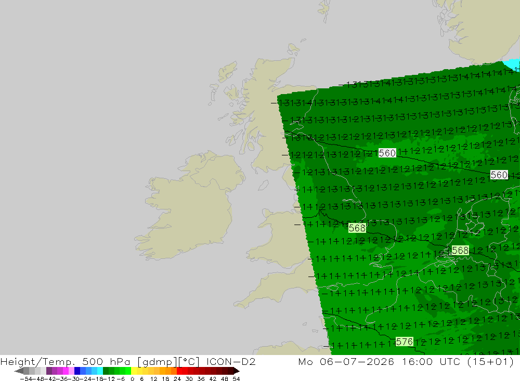This screenshot has width=520, height=381.
Task: Pick the bright red swatch at legend value 24
Action: (x=179, y=371)
